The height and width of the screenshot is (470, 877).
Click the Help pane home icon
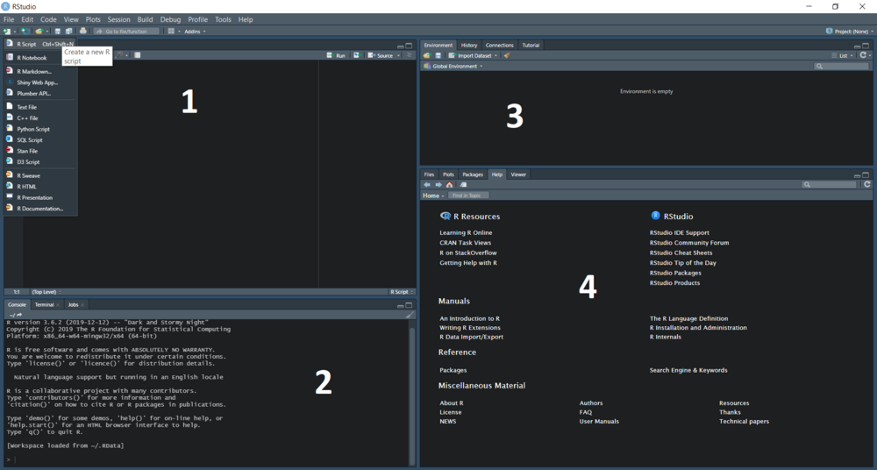[449, 185]
